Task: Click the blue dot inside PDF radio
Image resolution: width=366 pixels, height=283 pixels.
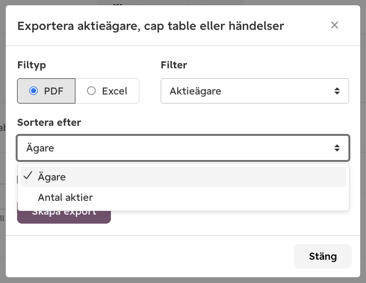Action: tap(33, 91)
